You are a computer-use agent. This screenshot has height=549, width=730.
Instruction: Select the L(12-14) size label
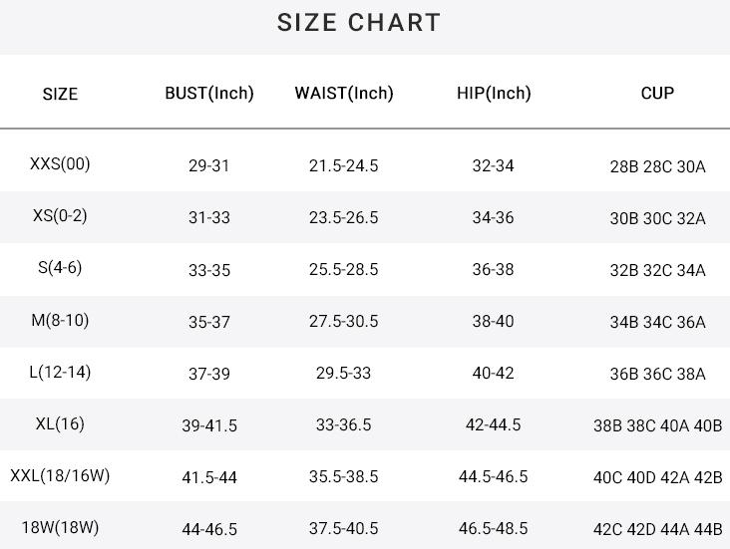(60, 373)
